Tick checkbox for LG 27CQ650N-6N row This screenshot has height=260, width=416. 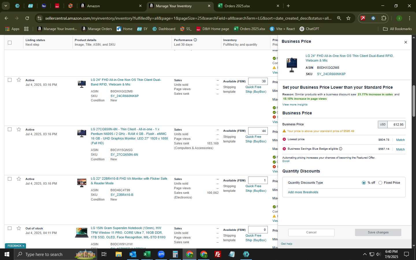[10, 129]
